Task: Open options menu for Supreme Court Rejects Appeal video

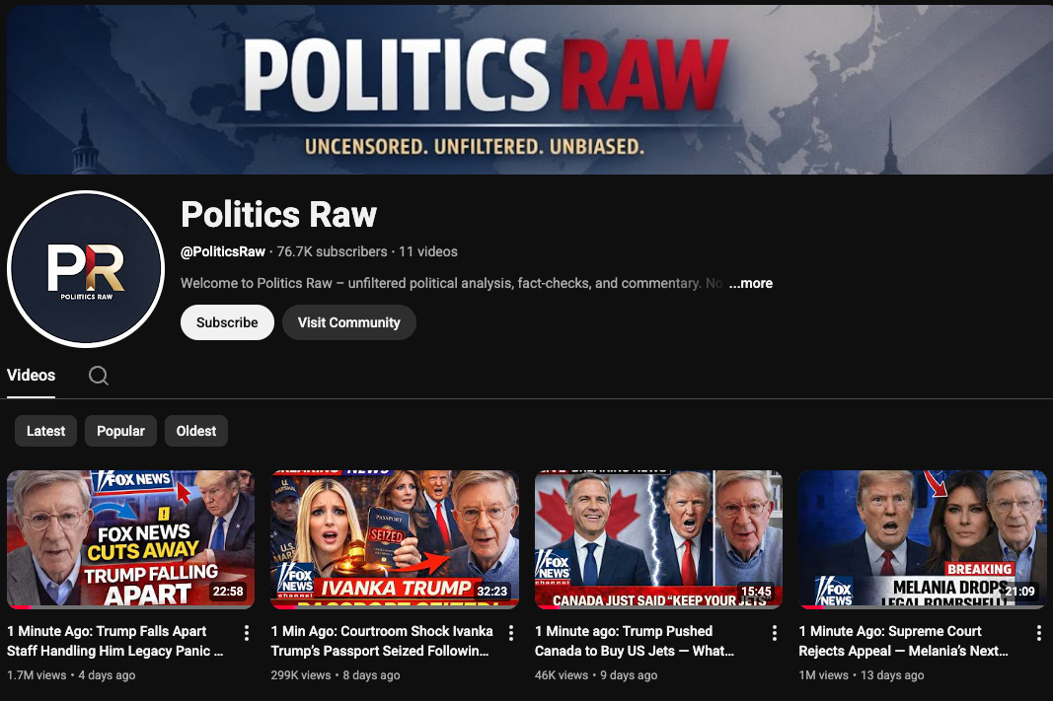Action: (1038, 633)
